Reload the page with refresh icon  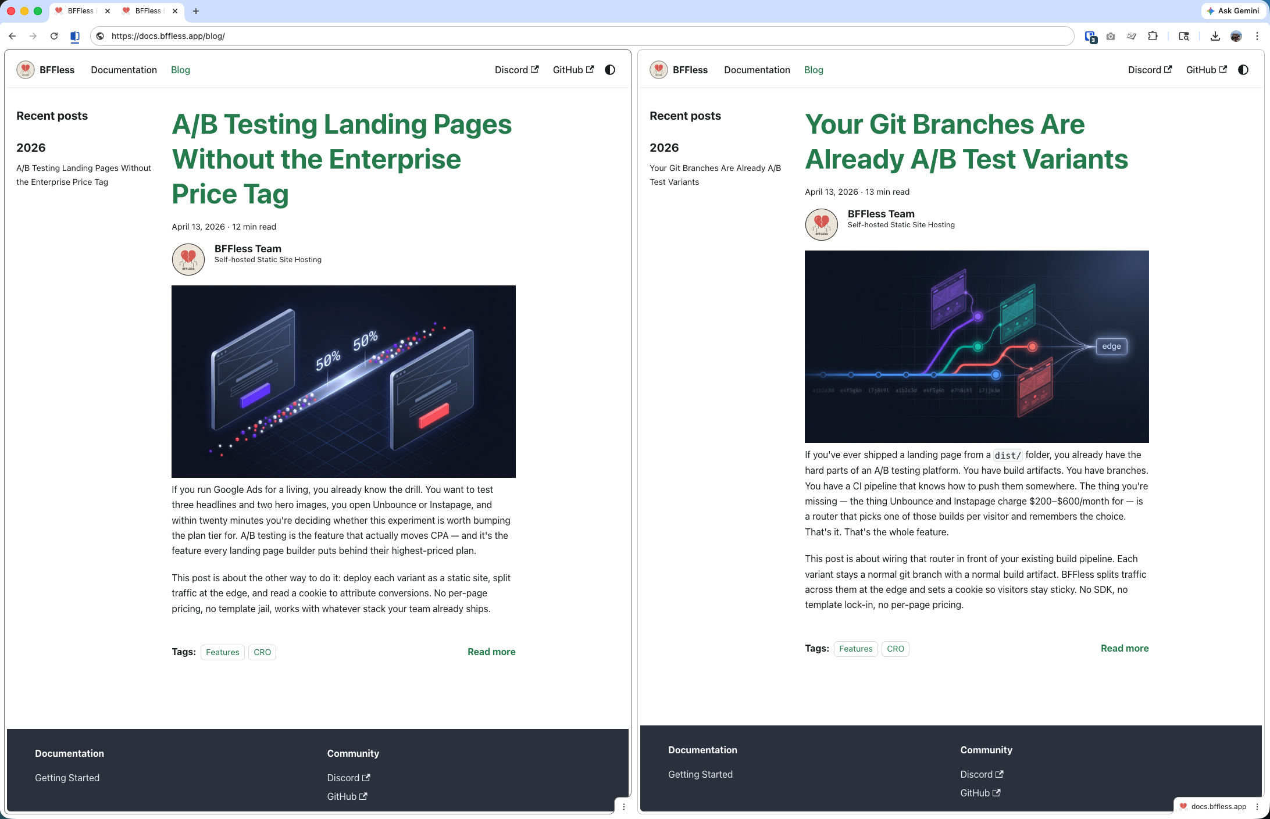click(x=54, y=36)
